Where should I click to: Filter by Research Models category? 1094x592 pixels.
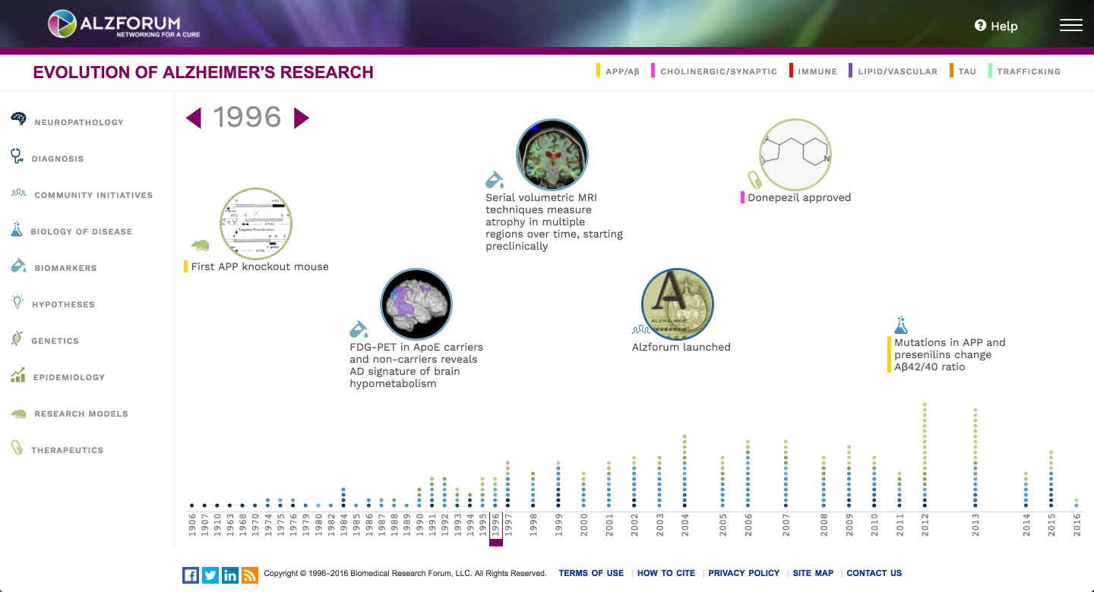click(x=81, y=414)
